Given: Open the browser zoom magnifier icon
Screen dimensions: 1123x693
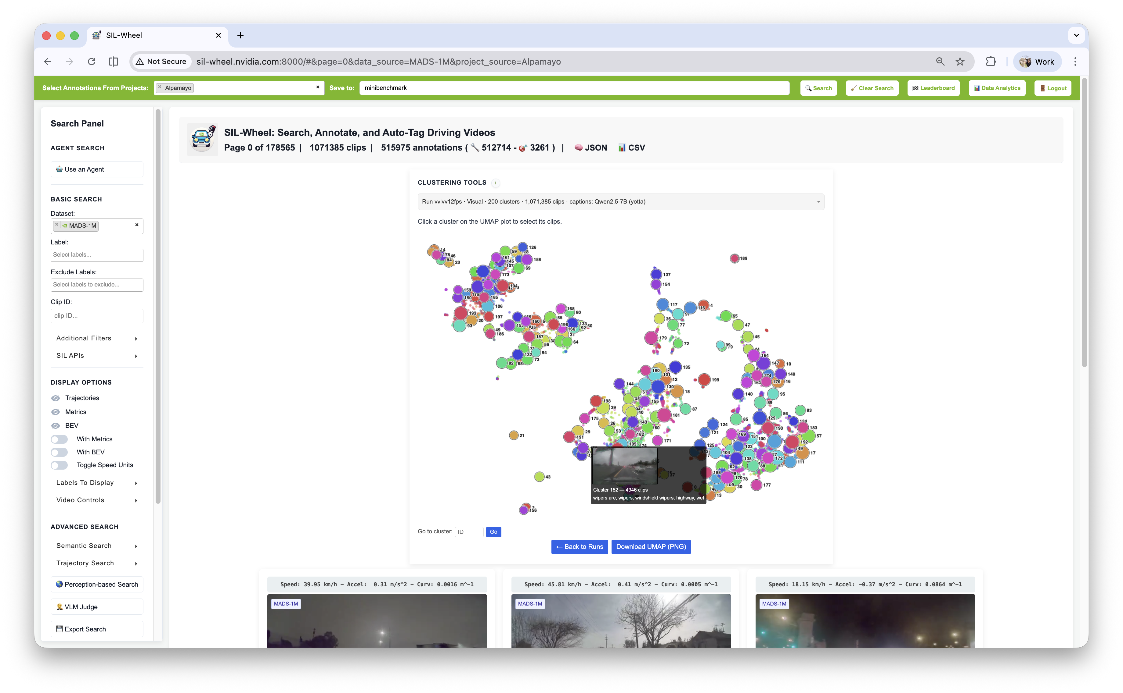Looking at the screenshot, I should coord(940,62).
